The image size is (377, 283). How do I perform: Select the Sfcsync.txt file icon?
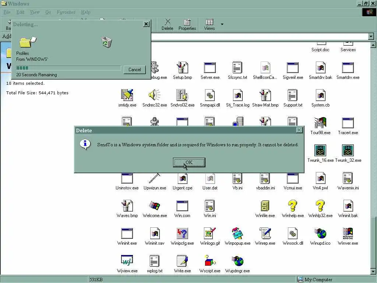[x=237, y=67]
